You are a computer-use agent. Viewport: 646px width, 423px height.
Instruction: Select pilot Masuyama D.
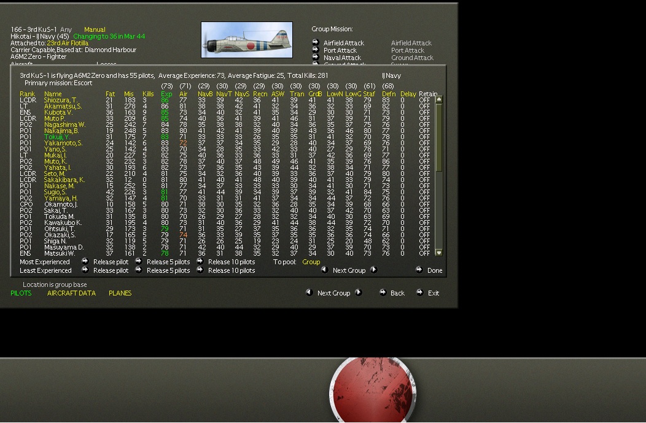click(64, 247)
